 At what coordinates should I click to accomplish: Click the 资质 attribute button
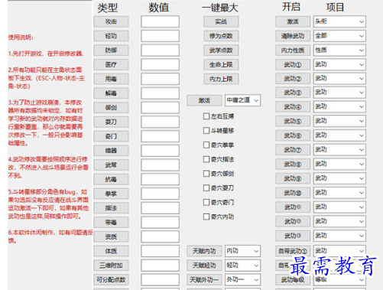(111, 237)
